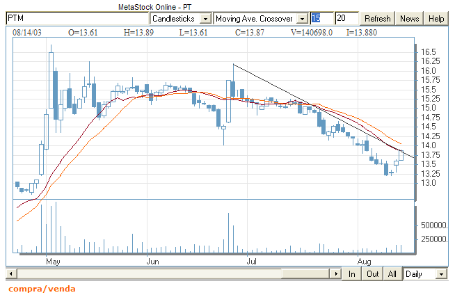Show all data with the All button
Image resolution: width=455 pixels, height=295 pixels.
[392, 274]
